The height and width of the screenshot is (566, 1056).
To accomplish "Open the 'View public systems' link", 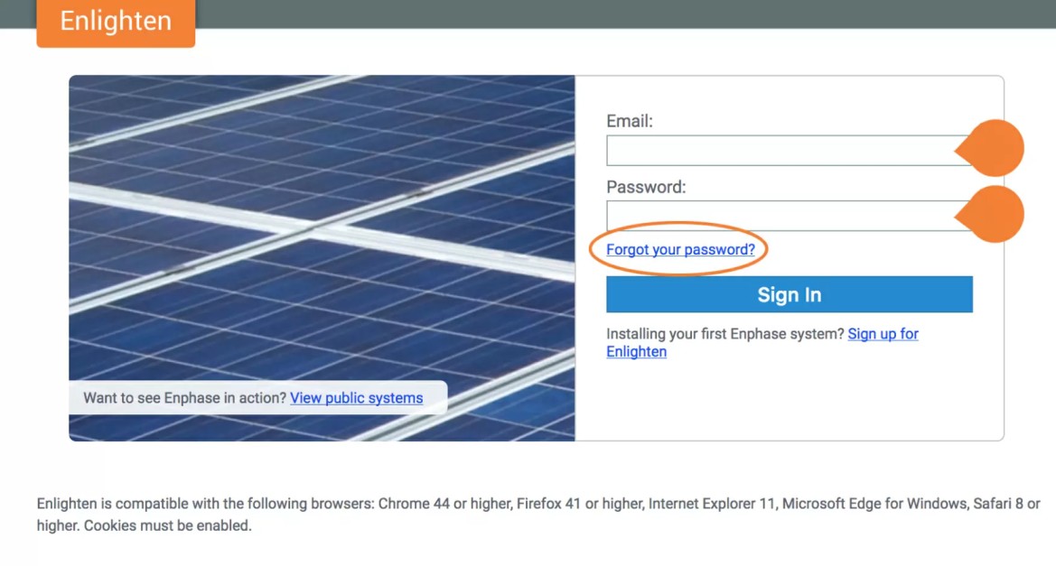I will tap(356, 397).
